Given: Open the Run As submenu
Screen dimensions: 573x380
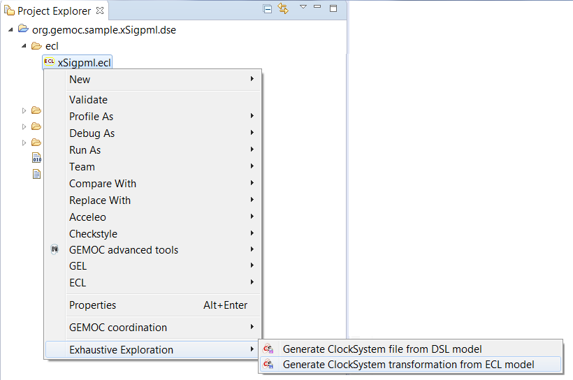Looking at the screenshot, I should coord(85,150).
